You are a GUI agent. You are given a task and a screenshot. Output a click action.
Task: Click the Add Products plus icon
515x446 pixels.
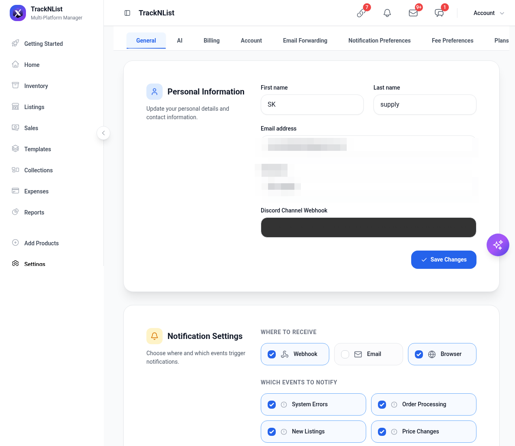tap(15, 243)
